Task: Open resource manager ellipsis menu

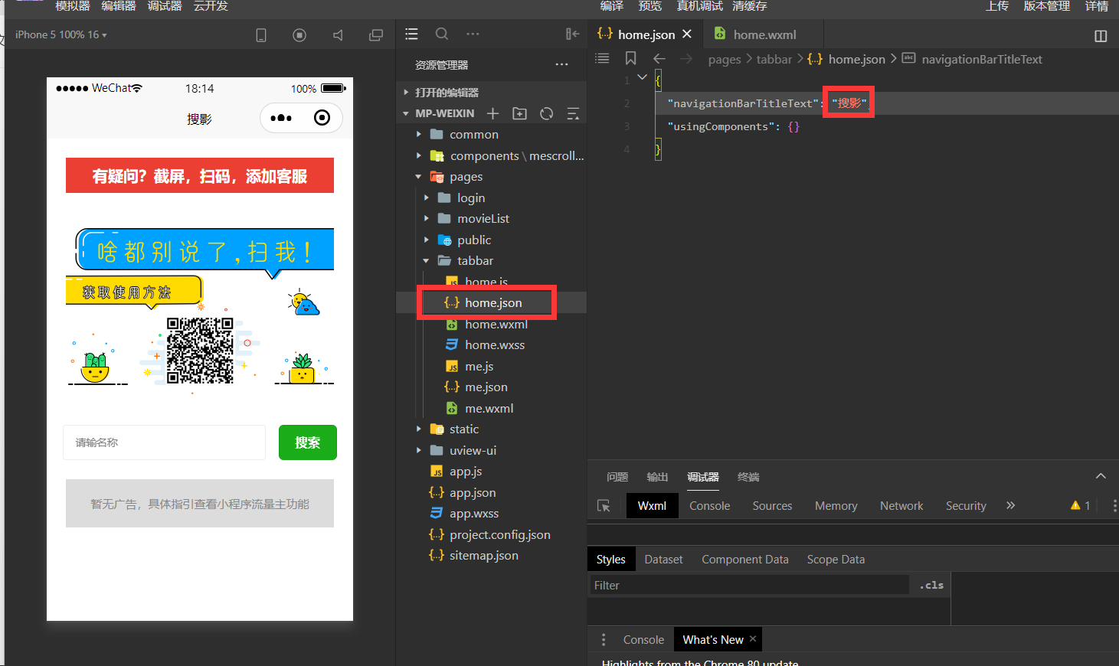Action: click(561, 64)
